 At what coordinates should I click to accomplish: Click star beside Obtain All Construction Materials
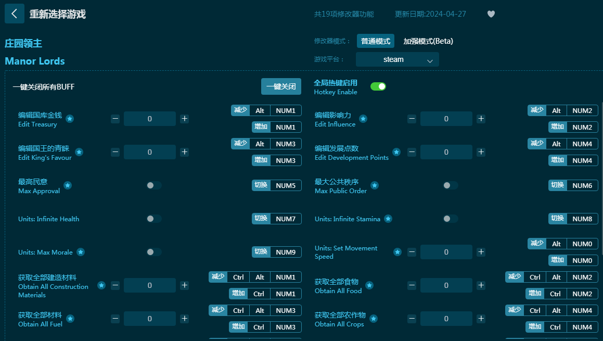pos(101,285)
